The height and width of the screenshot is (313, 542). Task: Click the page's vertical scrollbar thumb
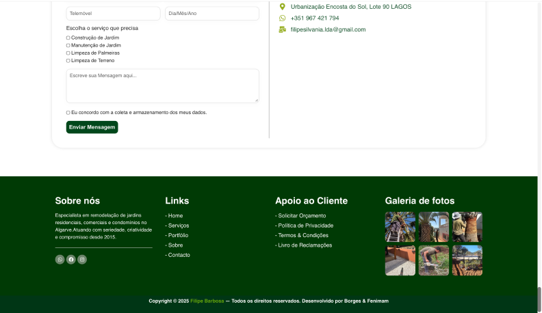point(539,298)
